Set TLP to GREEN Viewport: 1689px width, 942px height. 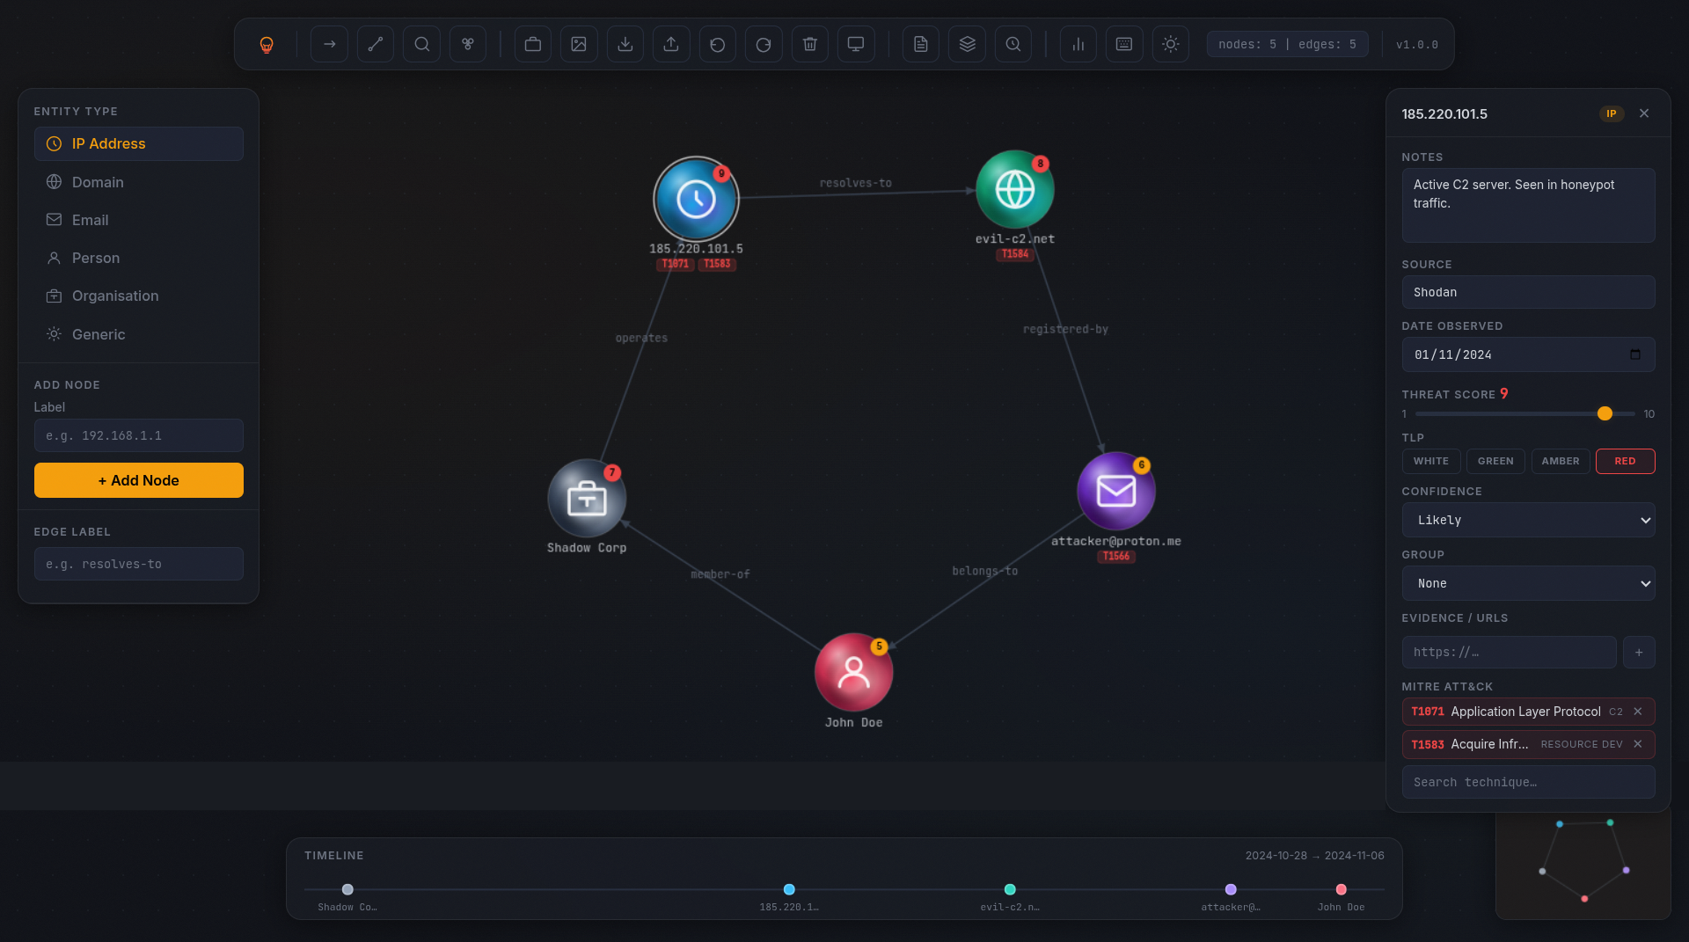point(1495,462)
